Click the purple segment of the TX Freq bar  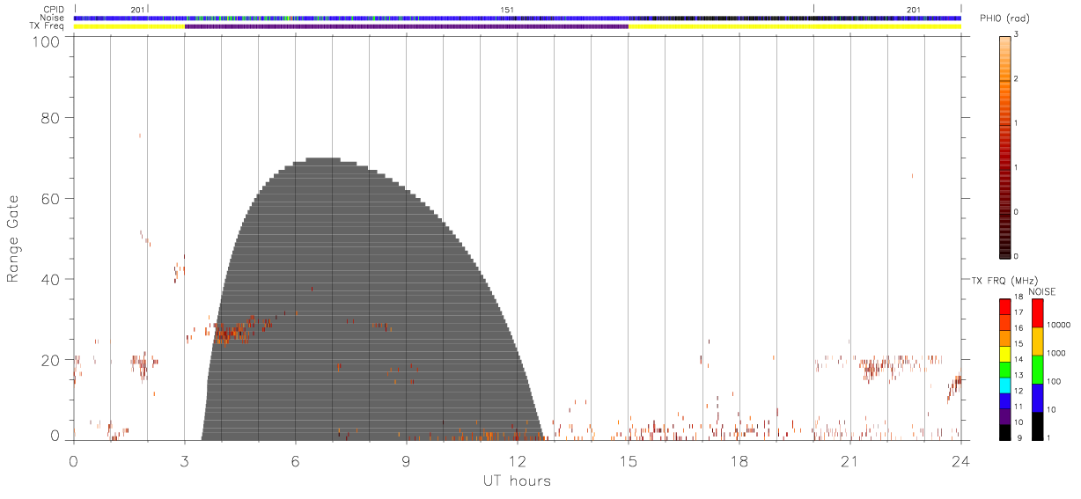pos(406,26)
